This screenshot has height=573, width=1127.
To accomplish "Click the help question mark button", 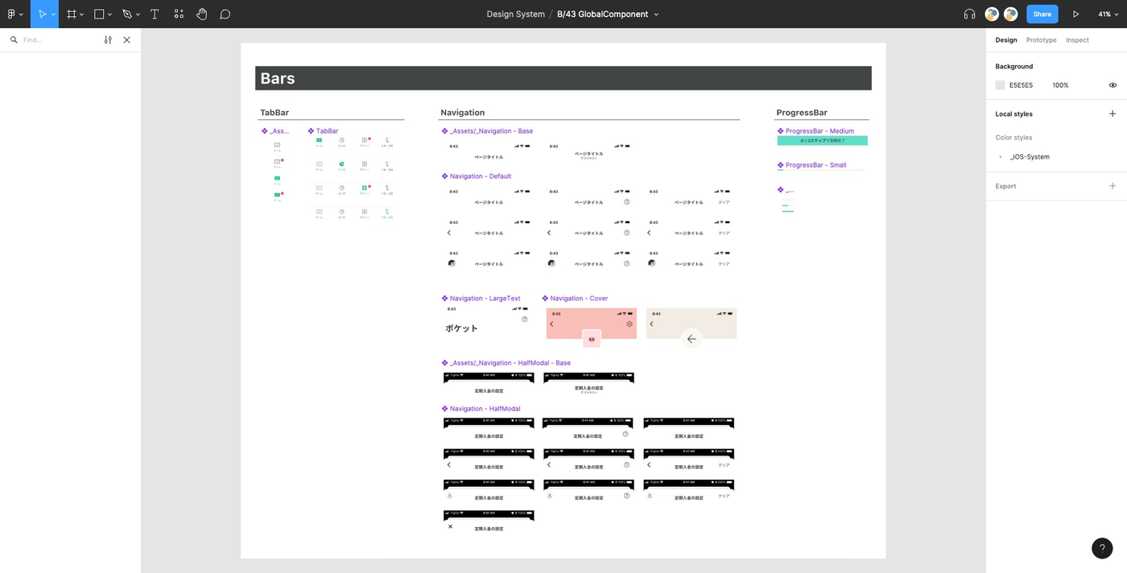I will click(x=1102, y=548).
